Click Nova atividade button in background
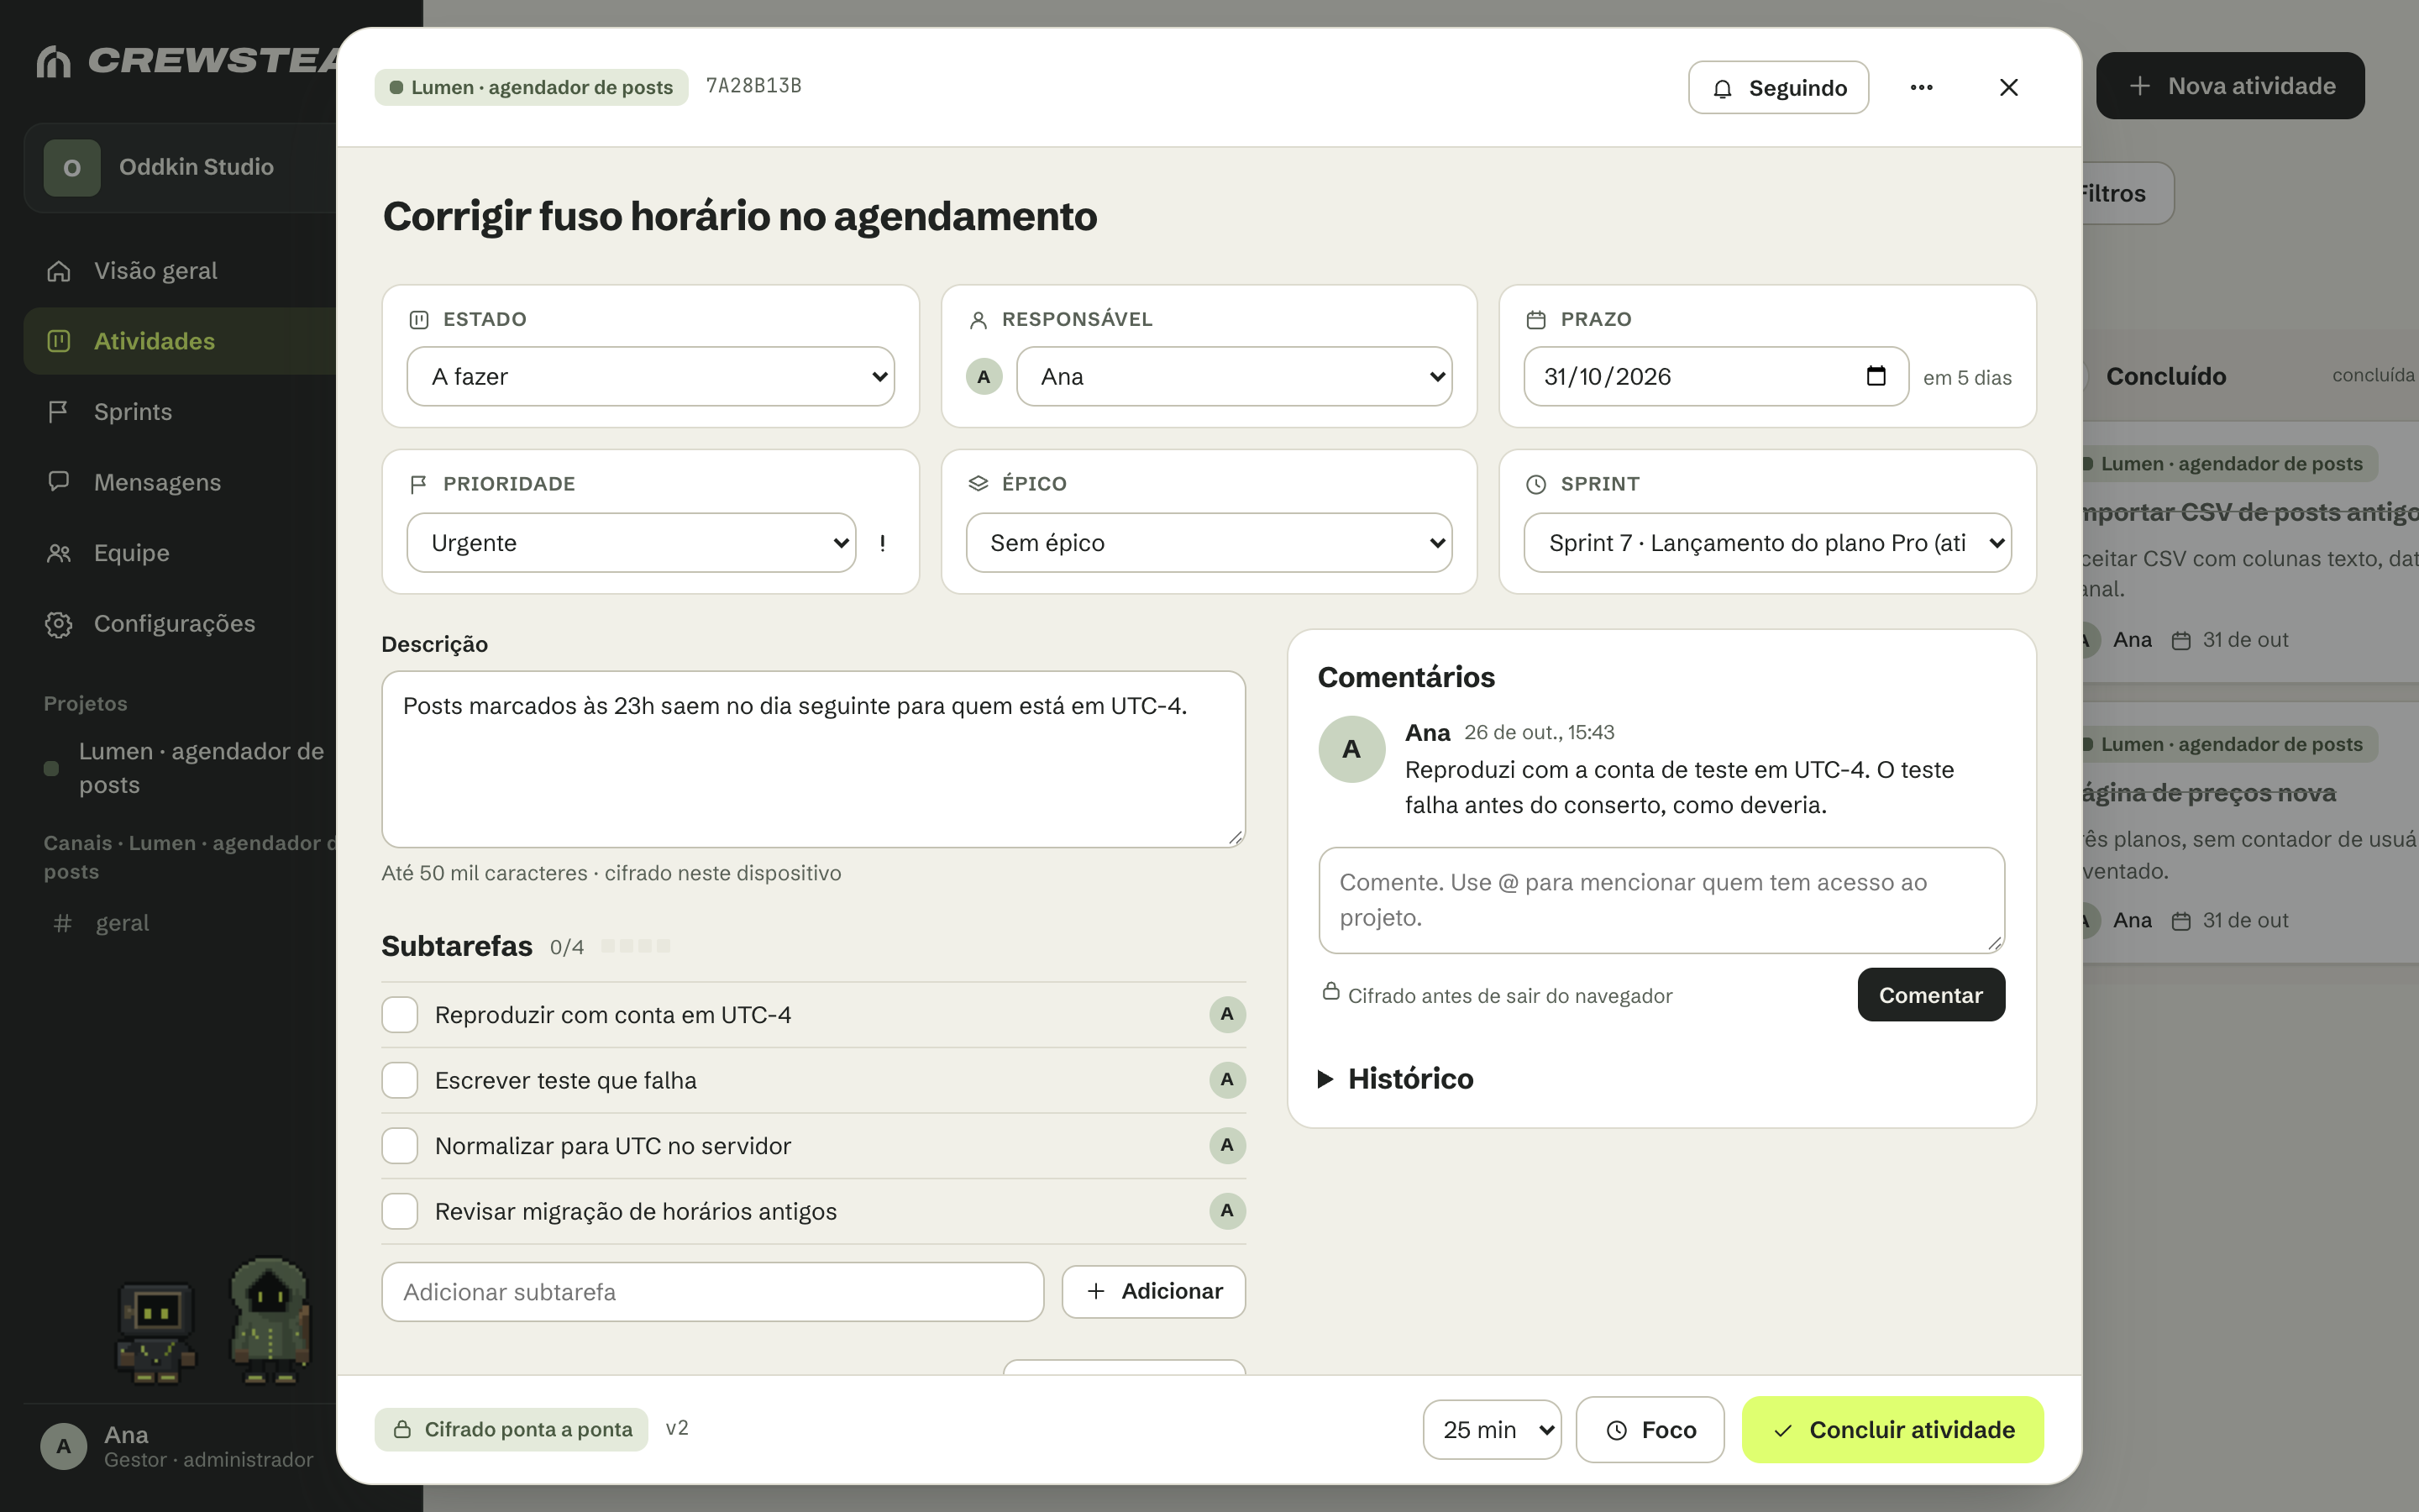The height and width of the screenshot is (1512, 2419). (2230, 86)
